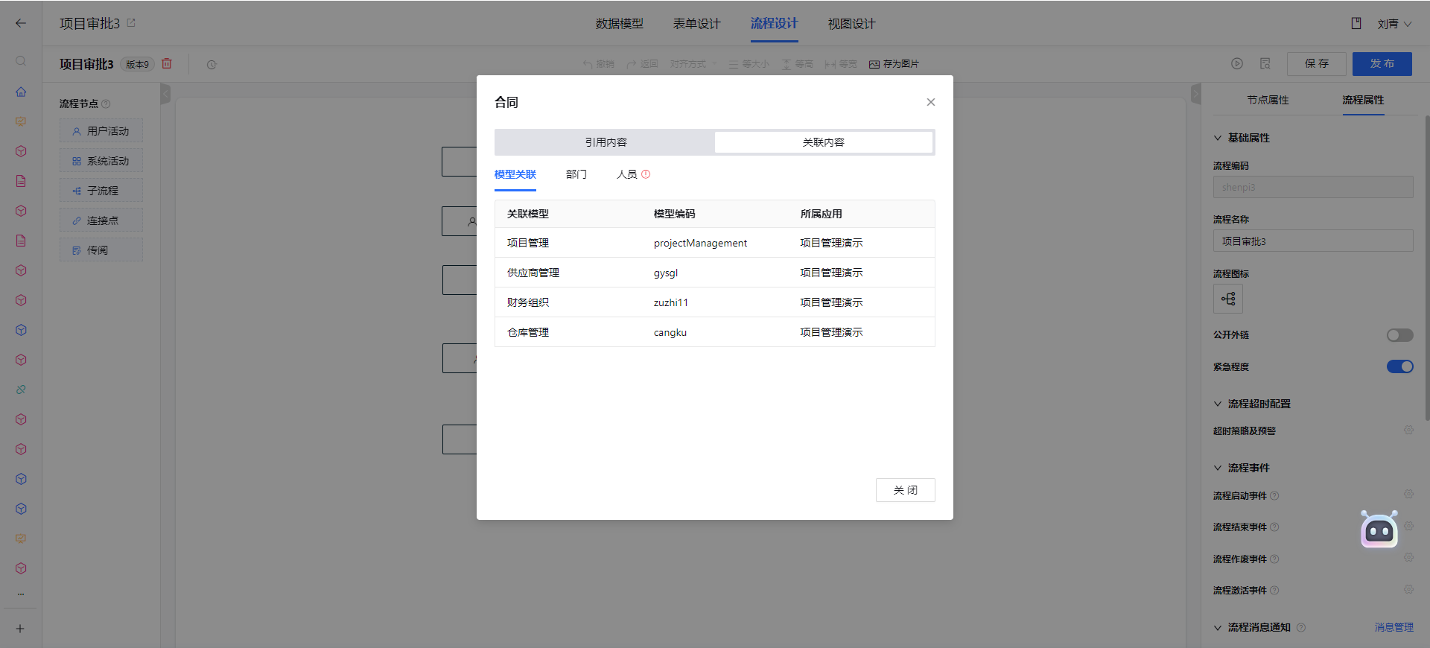The image size is (1430, 648).
Task: Select the 引用内容 segment in dialog
Action: [x=606, y=142]
